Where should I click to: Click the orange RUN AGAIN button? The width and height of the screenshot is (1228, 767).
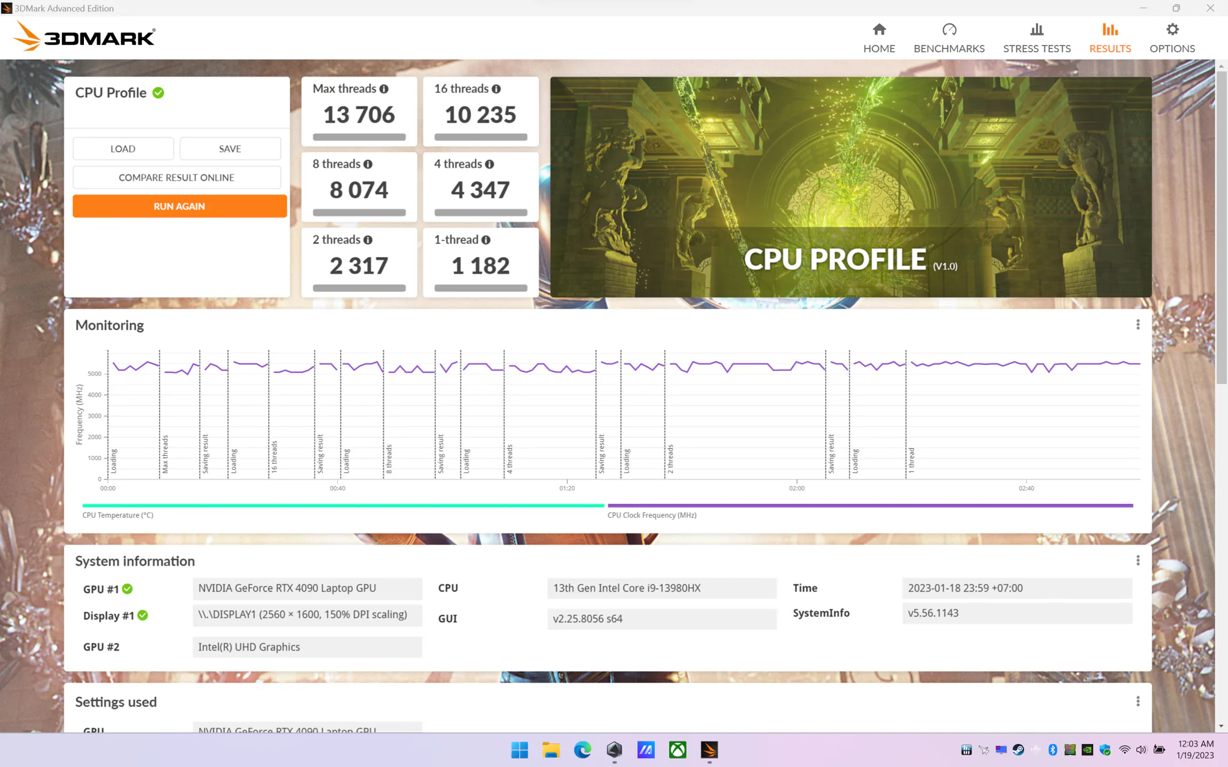click(179, 206)
